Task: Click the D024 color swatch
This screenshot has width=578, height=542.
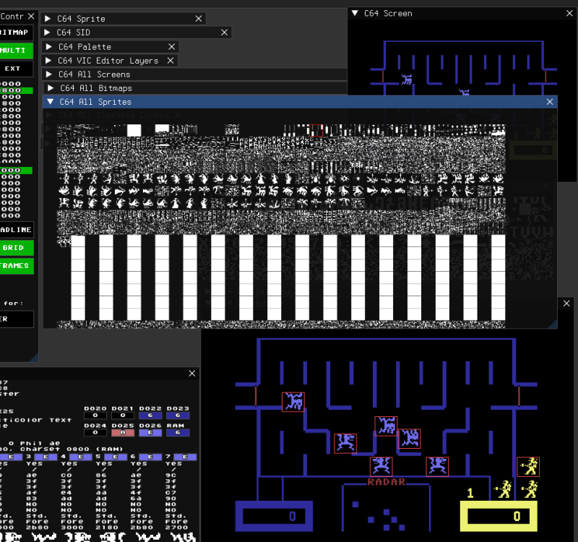Action: [x=95, y=433]
